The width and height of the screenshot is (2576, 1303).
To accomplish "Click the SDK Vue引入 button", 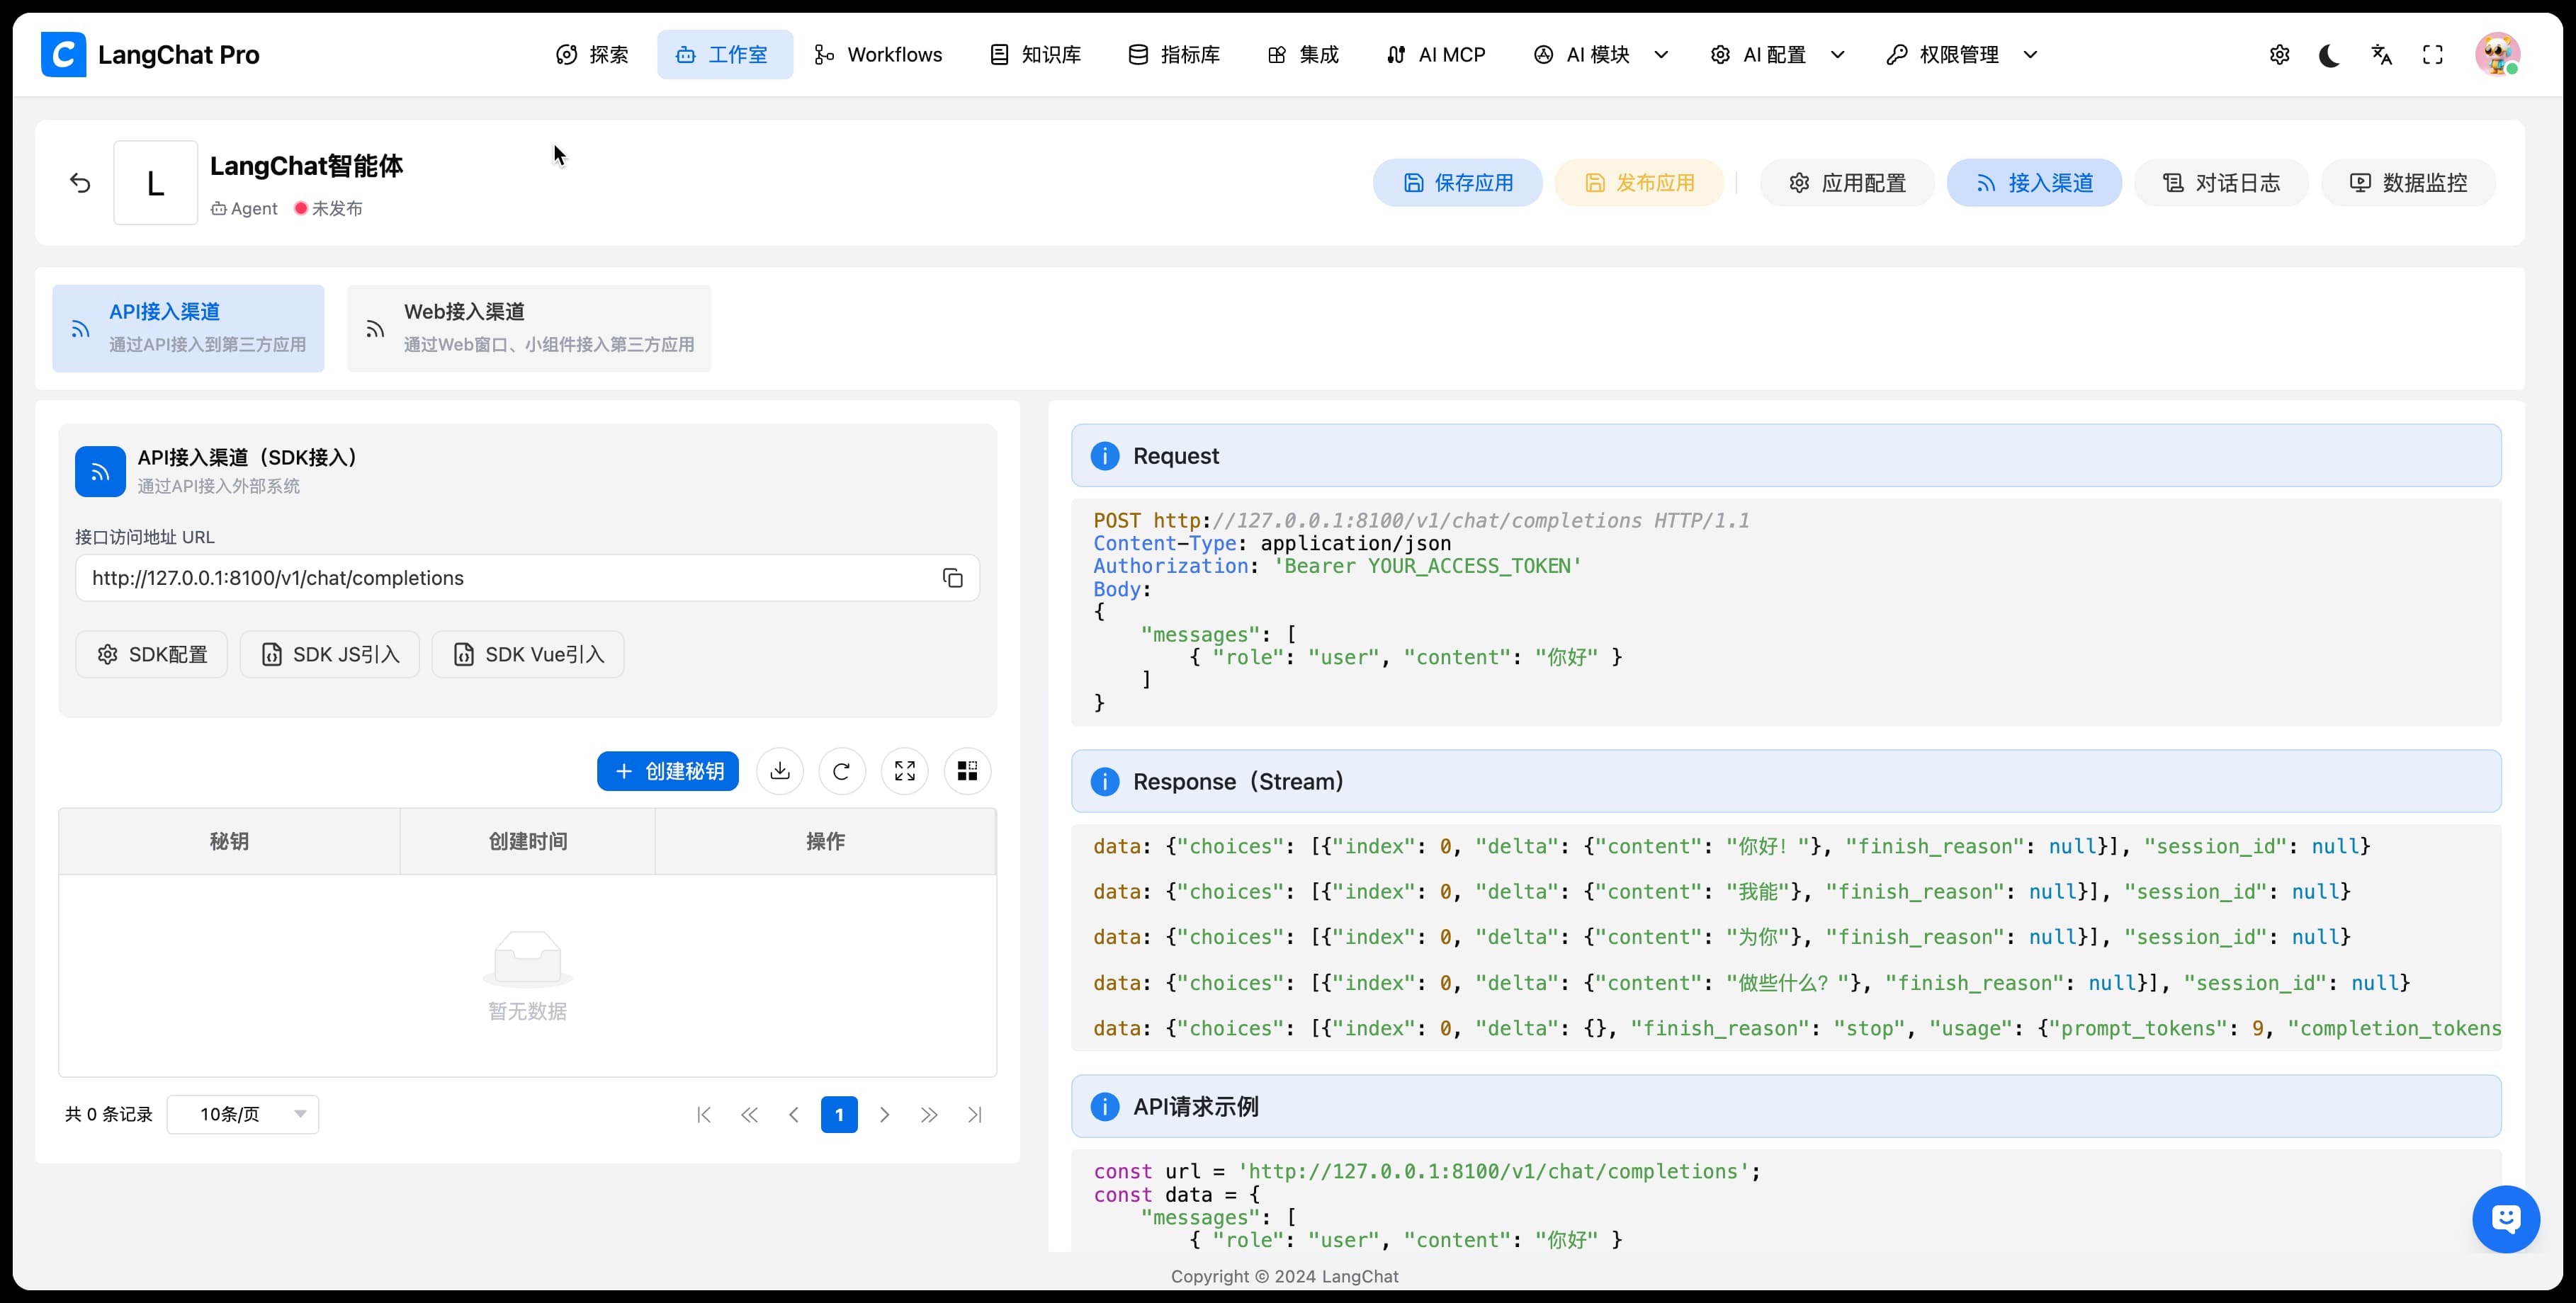I will point(528,654).
